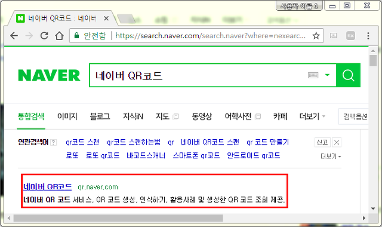Click the green magnifier search button
Viewport: 382px width, 227px height.
point(348,75)
